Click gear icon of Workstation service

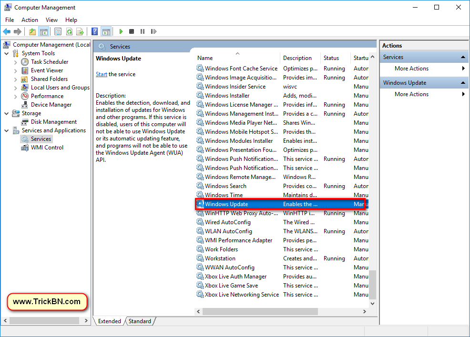(200, 258)
